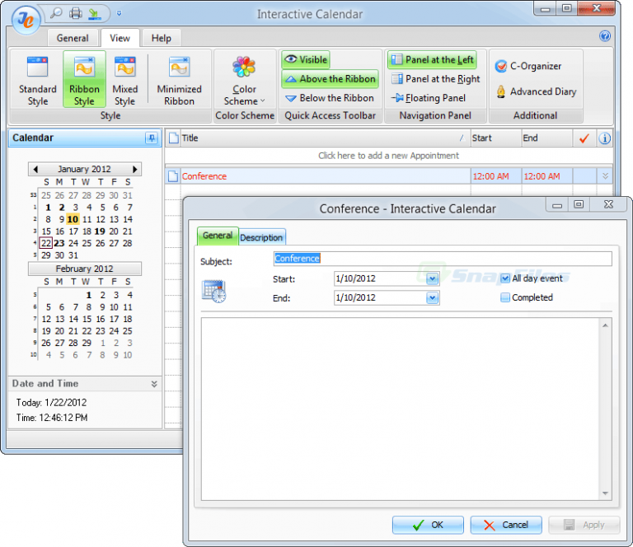The height and width of the screenshot is (547, 633).
Task: Pin the Calendar panel
Action: click(x=152, y=138)
